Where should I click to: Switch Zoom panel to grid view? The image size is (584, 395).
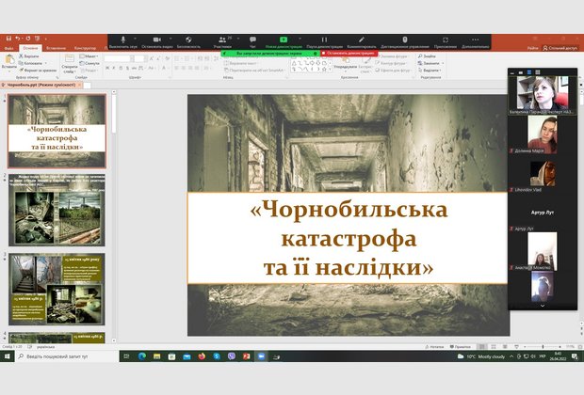coord(538,72)
